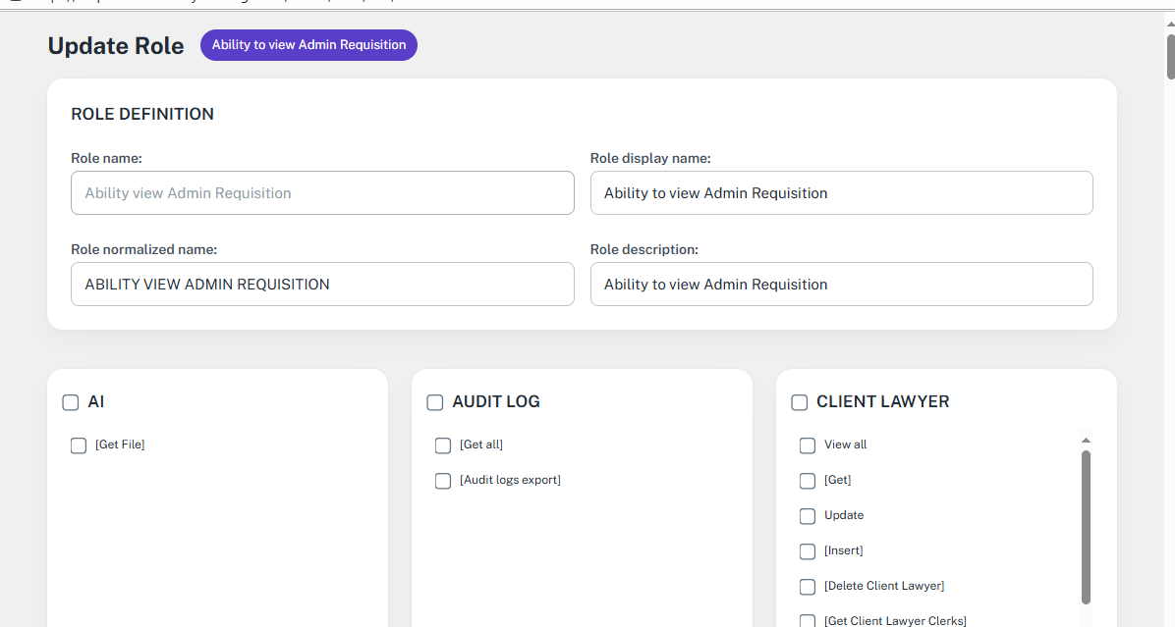Screen dimensions: 1175x627
Task: Tick the AUDIT LOG group checkbox
Action: click(x=435, y=402)
